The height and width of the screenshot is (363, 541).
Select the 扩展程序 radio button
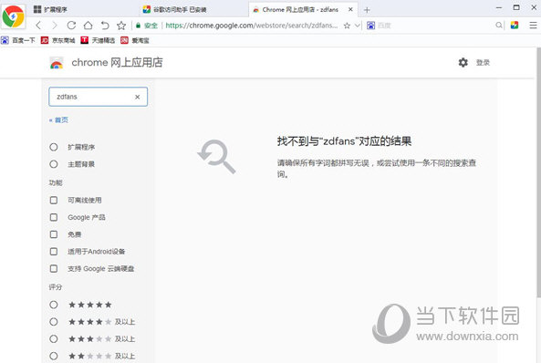pos(54,147)
